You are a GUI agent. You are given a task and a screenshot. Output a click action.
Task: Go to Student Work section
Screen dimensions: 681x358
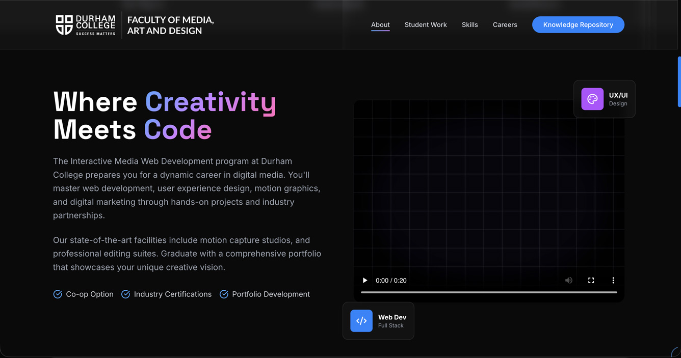click(426, 24)
